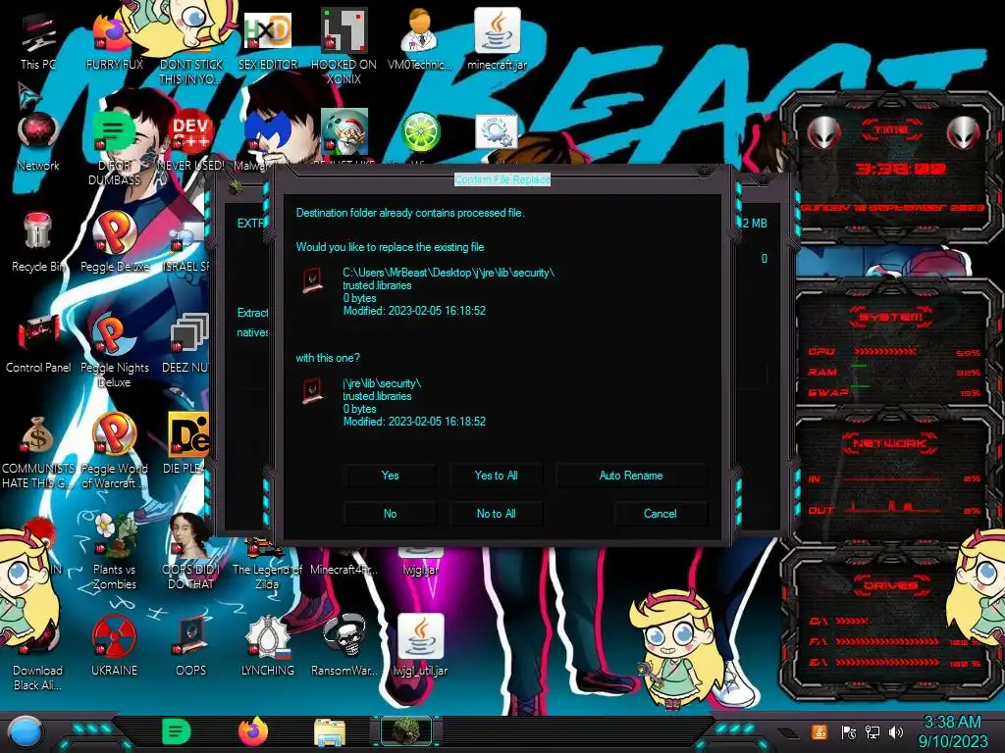The height and width of the screenshot is (753, 1005).
Task: Open the Download Black Ali shortcut
Action: (x=38, y=653)
